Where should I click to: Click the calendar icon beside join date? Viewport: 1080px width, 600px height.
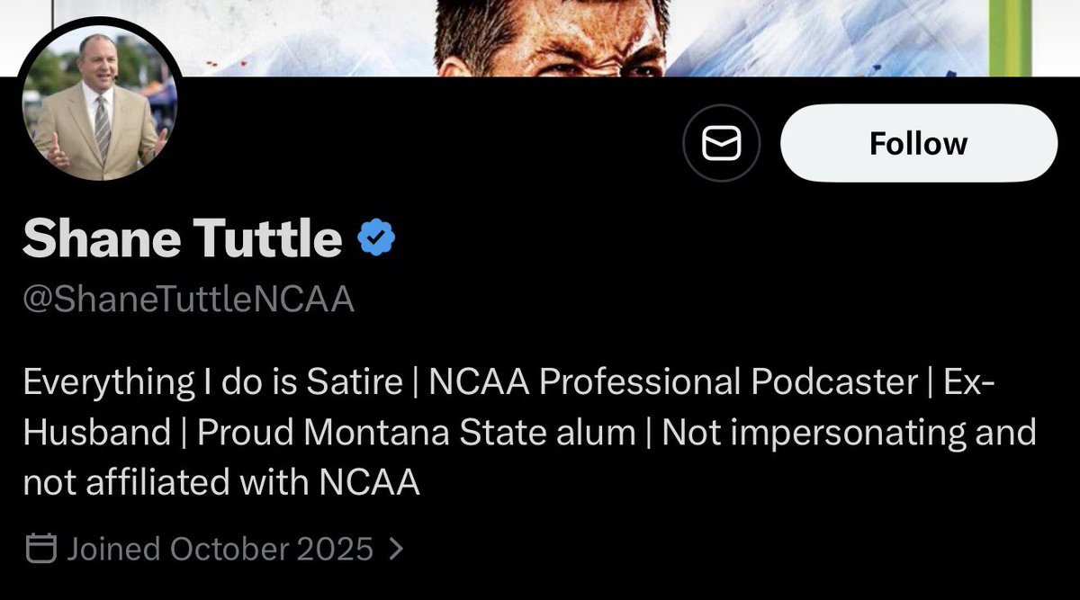[41, 548]
